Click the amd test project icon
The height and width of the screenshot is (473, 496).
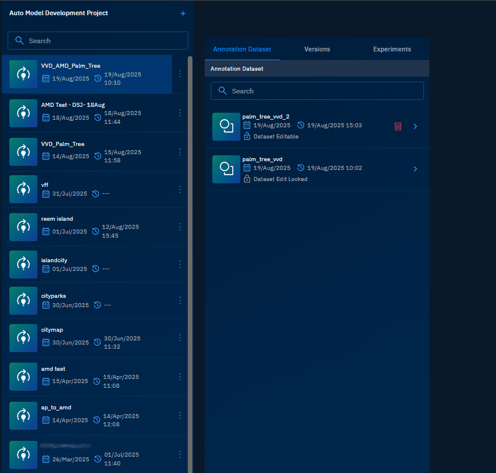point(23,377)
